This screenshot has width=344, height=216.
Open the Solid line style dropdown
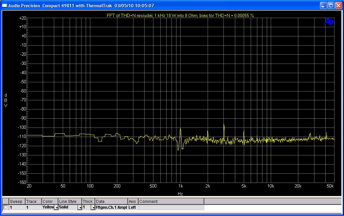point(80,207)
